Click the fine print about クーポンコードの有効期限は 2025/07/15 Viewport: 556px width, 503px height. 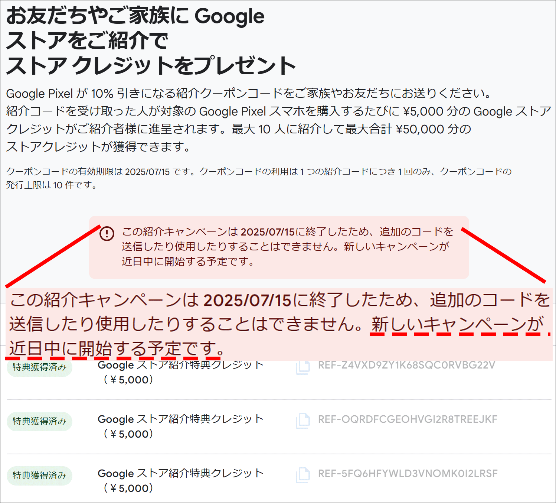[x=259, y=178]
